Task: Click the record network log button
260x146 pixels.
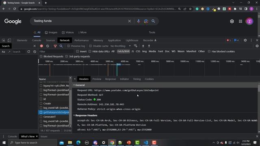Action: 41,46
